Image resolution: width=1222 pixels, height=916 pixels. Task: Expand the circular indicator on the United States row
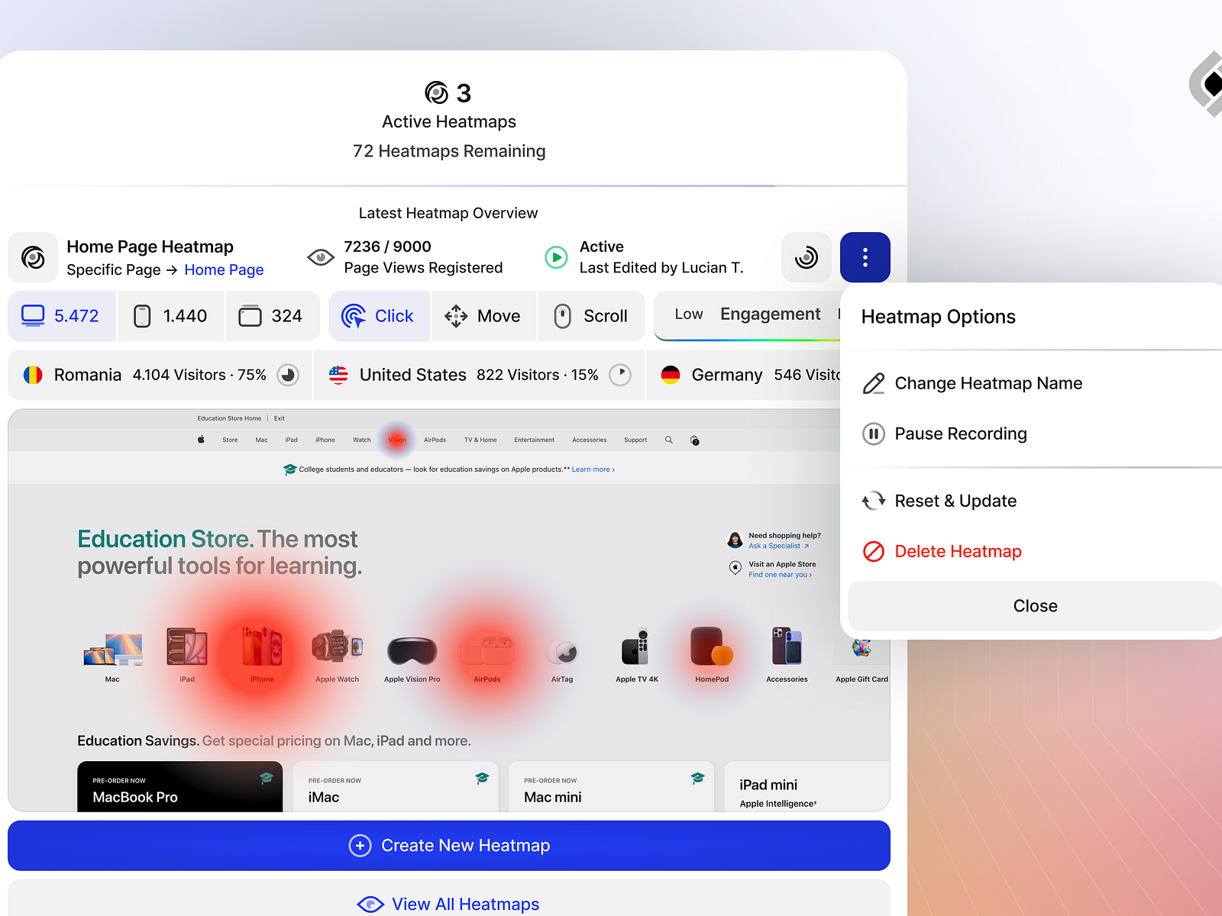point(621,375)
